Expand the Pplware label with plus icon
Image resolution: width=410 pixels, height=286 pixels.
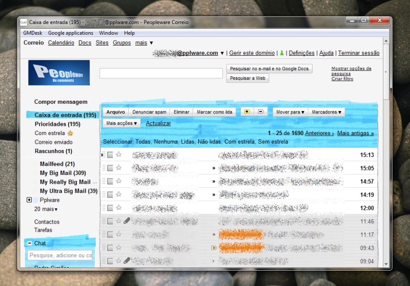click(29, 200)
